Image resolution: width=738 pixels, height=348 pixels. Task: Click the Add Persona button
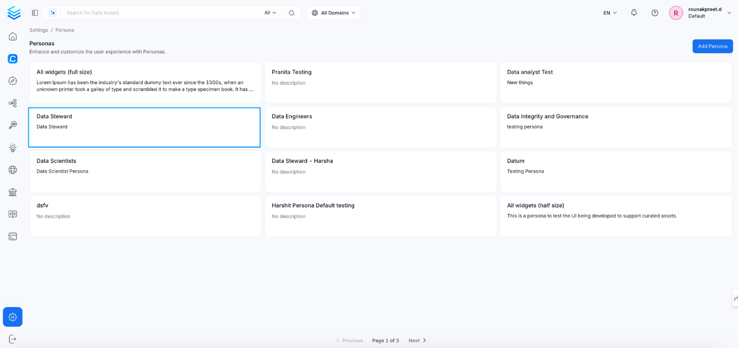712,46
